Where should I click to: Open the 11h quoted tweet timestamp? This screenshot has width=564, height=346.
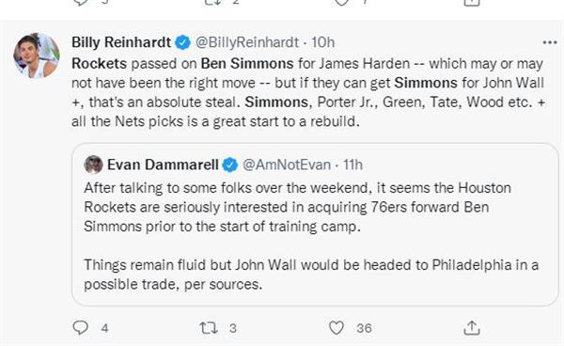click(352, 165)
